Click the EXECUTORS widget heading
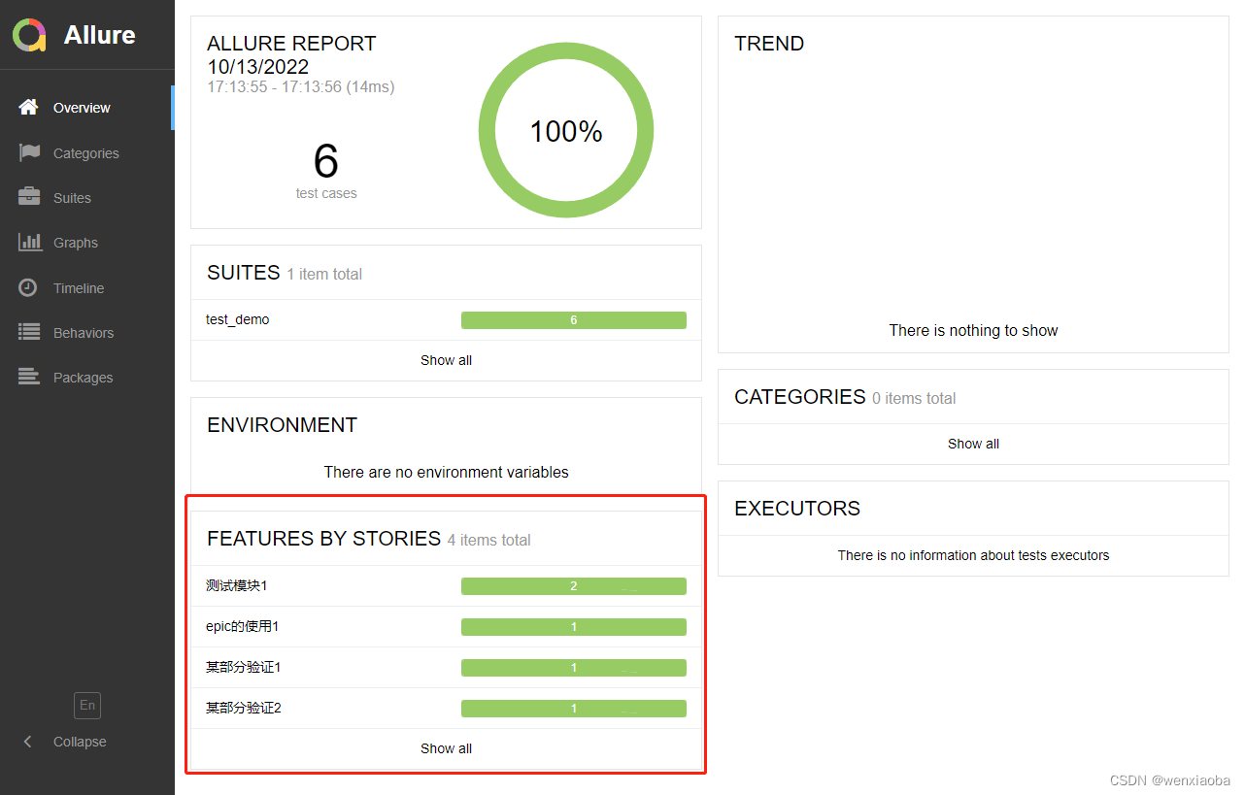The image size is (1245, 795). pos(797,509)
